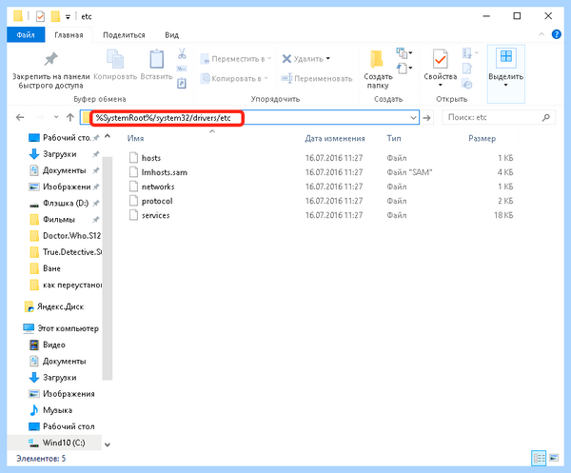Click the history icon in Открыть group
Image resolution: width=571 pixels, height=473 pixels.
(x=467, y=84)
